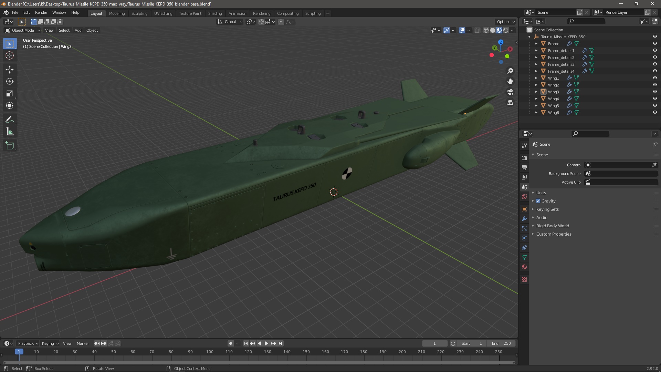Image resolution: width=661 pixels, height=372 pixels.
Task: Open Render properties tab
Action: click(x=524, y=158)
